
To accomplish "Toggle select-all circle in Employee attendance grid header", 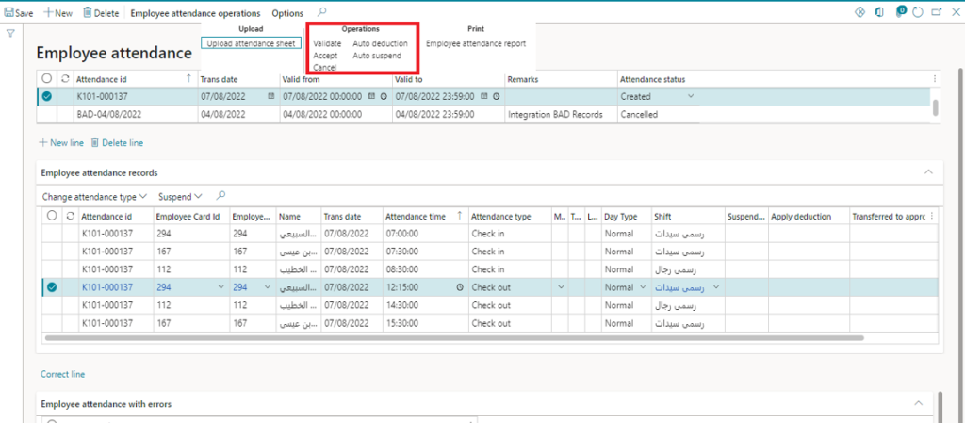I will 47,79.
